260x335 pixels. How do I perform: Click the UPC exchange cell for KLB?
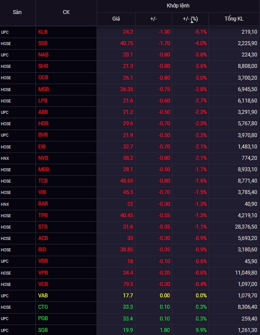5,32
